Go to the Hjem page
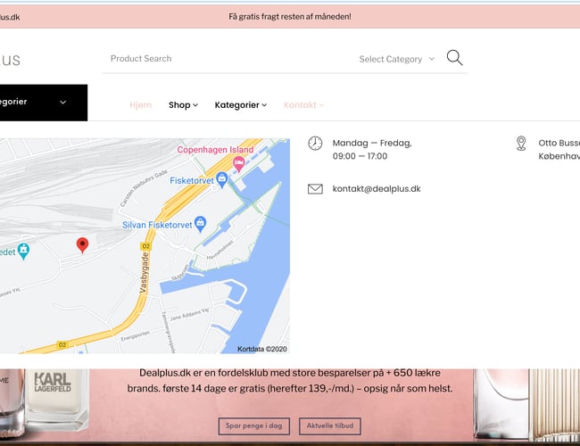Screen dimensions: 580x446 pyautogui.click(x=141, y=105)
